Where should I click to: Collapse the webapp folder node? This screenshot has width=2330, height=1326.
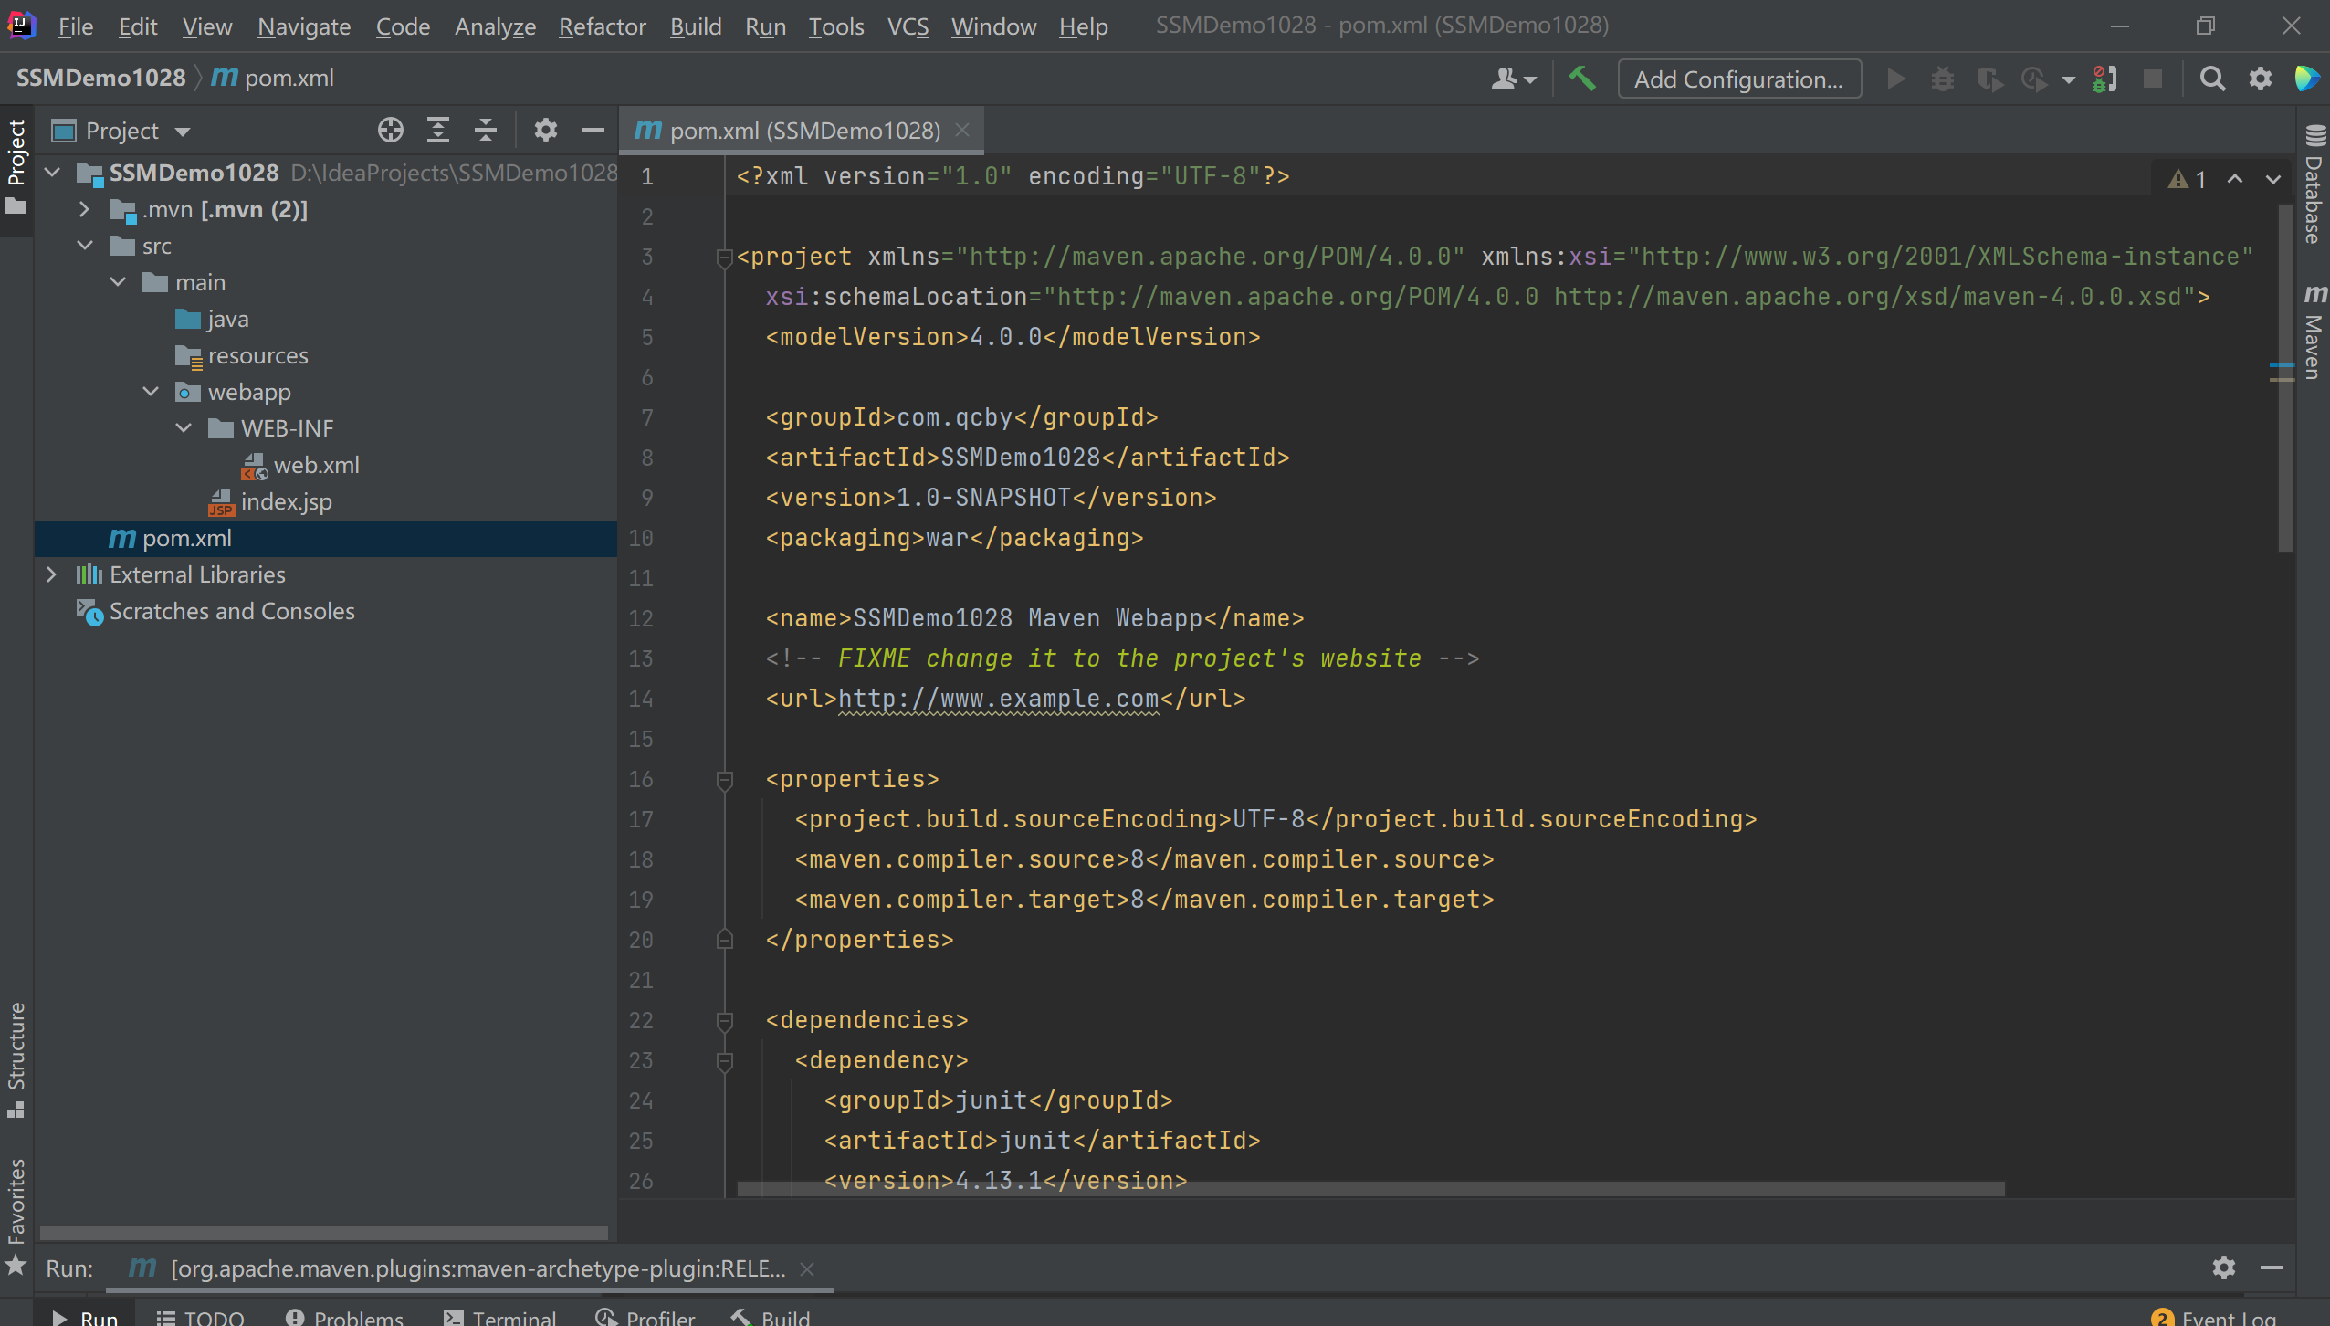pos(151,392)
